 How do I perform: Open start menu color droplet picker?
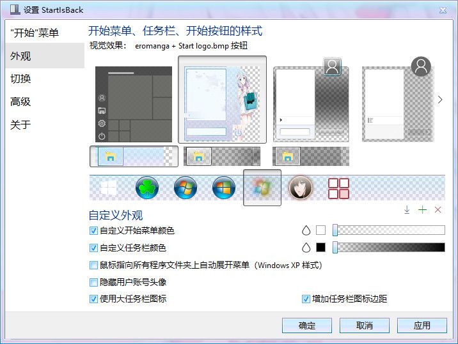(x=306, y=230)
